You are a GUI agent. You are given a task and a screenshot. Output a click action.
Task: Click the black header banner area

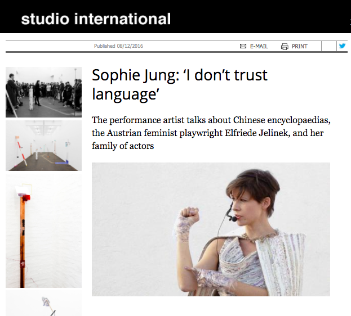176,16
